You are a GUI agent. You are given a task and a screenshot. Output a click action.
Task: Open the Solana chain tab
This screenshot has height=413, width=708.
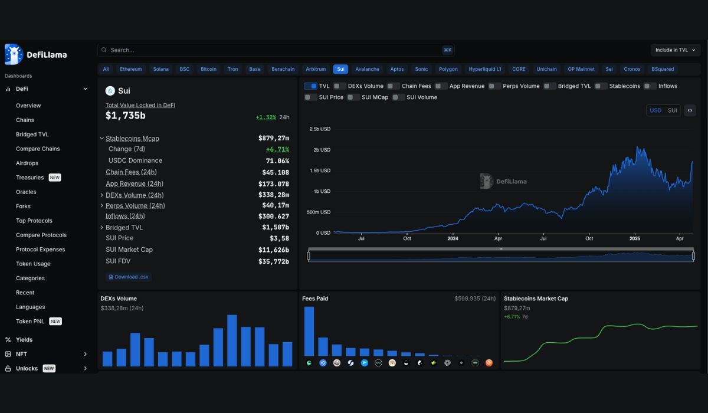click(x=160, y=69)
